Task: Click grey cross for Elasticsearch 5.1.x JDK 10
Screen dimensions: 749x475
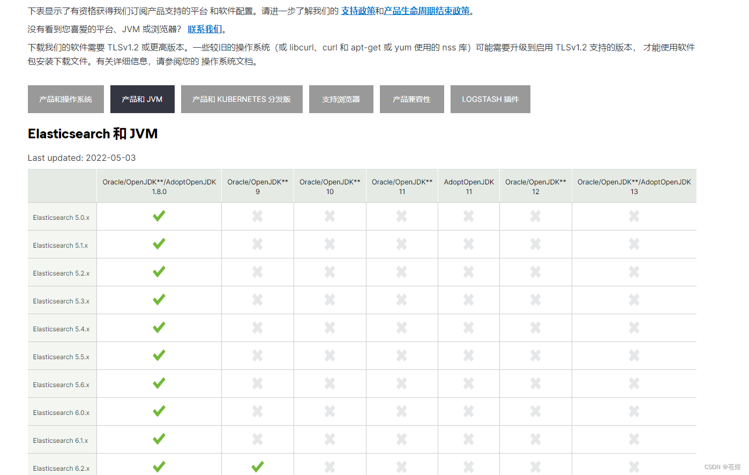Action: click(330, 244)
